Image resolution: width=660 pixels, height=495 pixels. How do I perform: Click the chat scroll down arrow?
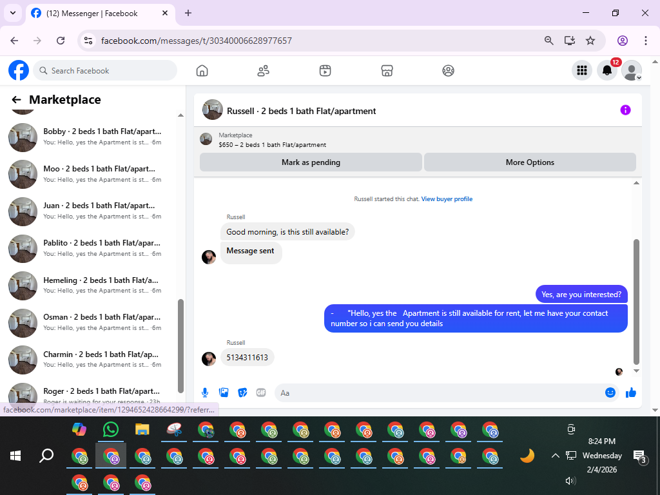pos(636,371)
